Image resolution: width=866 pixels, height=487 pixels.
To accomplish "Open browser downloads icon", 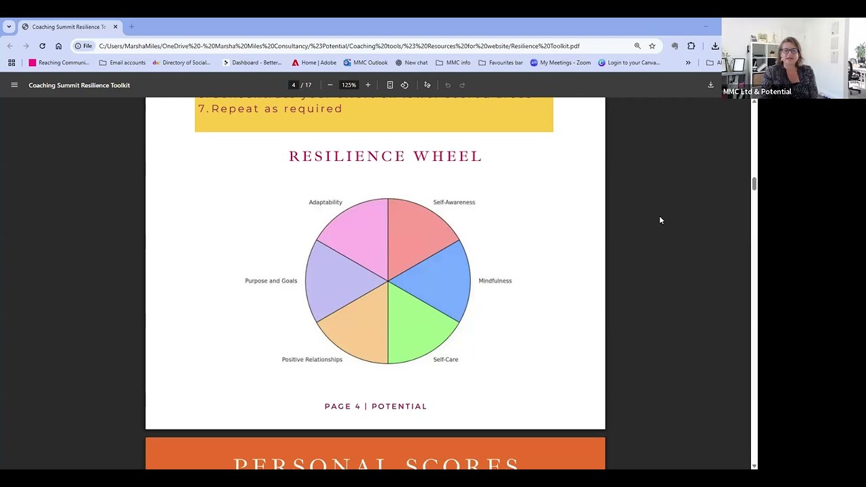I will pos(715,46).
